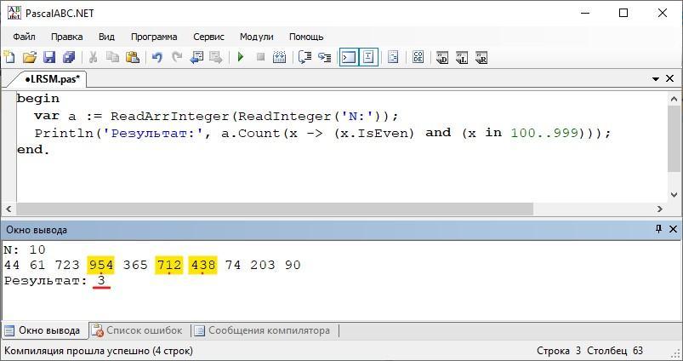The image size is (683, 361).
Task: Open the Файл menu
Action: point(24,37)
